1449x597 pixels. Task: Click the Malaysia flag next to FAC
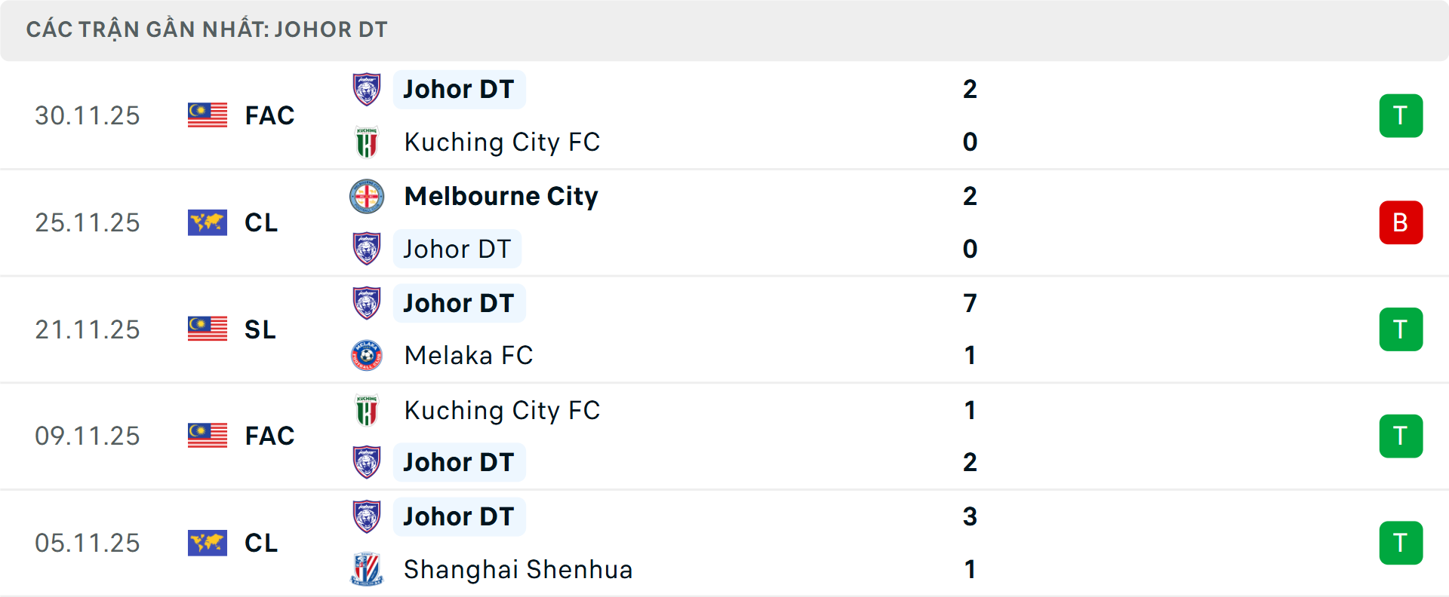[x=207, y=115]
